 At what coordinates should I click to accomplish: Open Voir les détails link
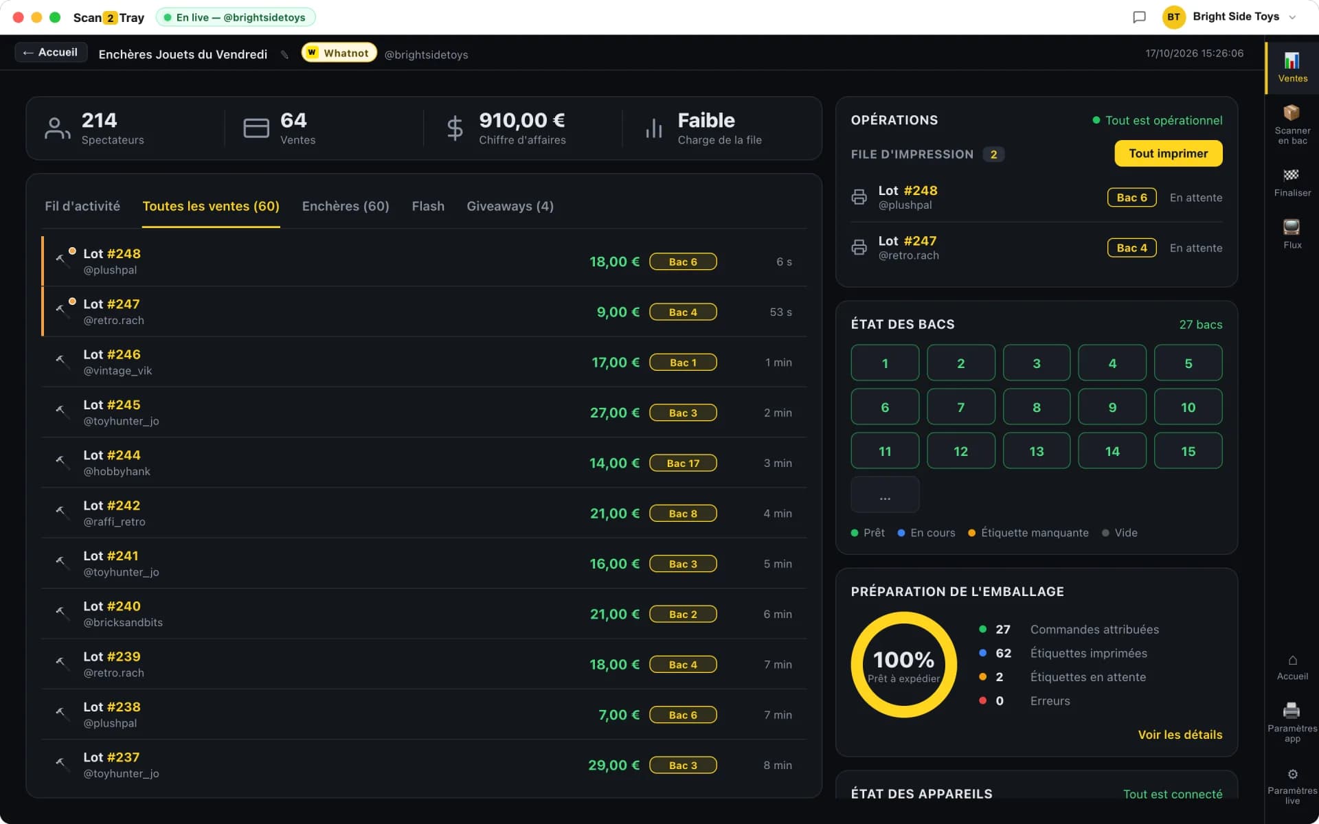tap(1180, 735)
